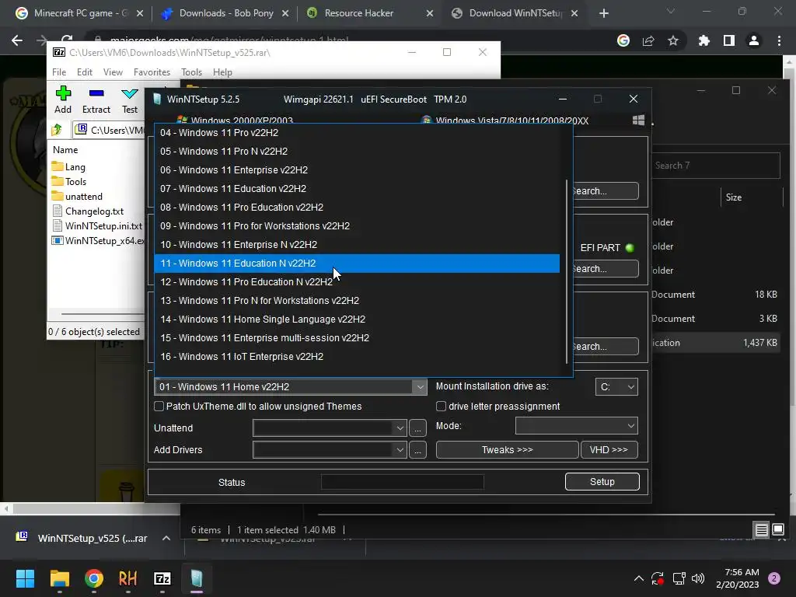Image resolution: width=796 pixels, height=597 pixels.
Task: Open the Chrome profile icon
Action: (x=754, y=40)
